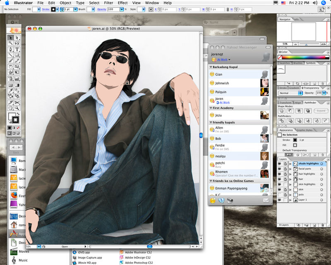Toggle the lock on polo layer
The image size is (331, 265).
285,195
